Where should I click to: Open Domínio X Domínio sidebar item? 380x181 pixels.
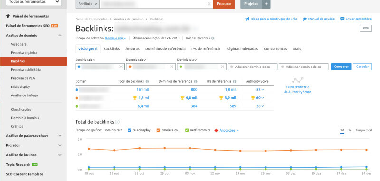click(25, 118)
